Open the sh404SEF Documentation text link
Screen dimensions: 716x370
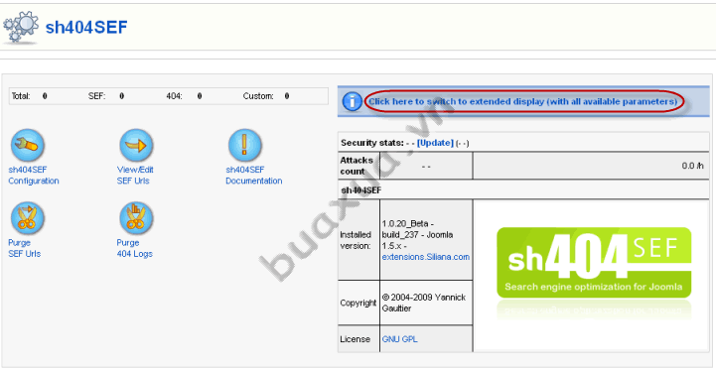(254, 176)
